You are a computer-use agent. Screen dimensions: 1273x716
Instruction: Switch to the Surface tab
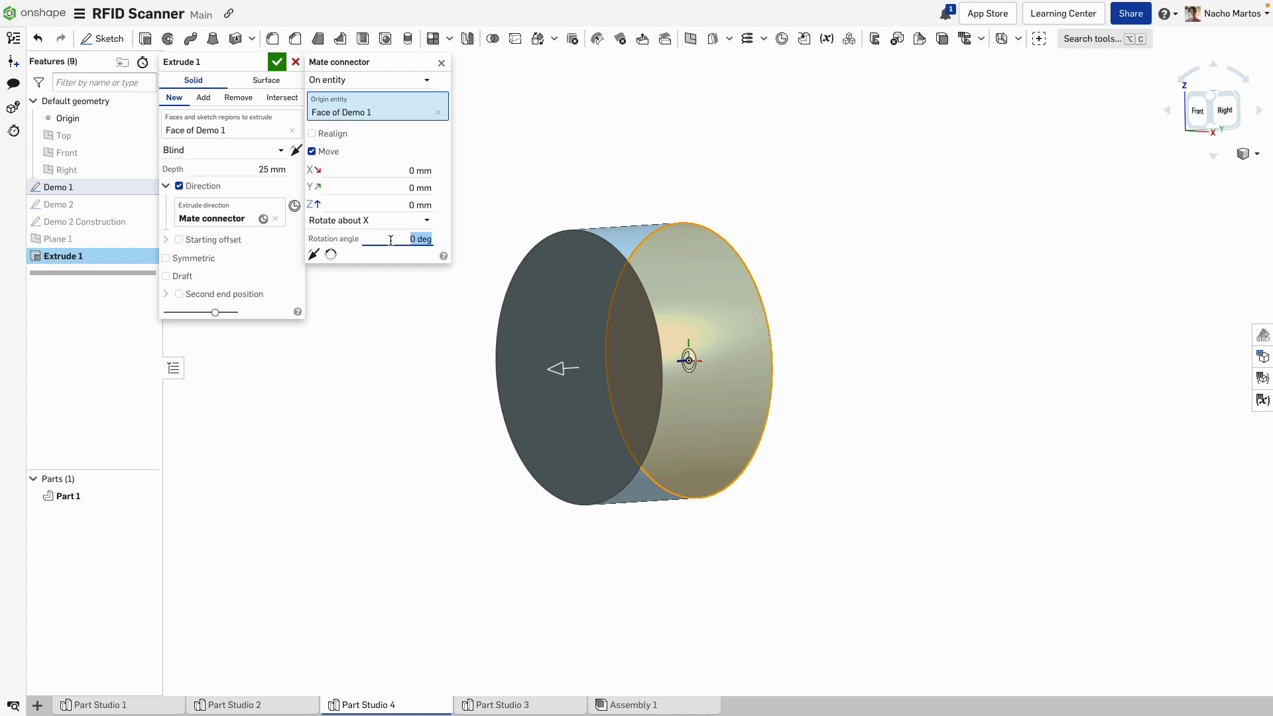[266, 80]
